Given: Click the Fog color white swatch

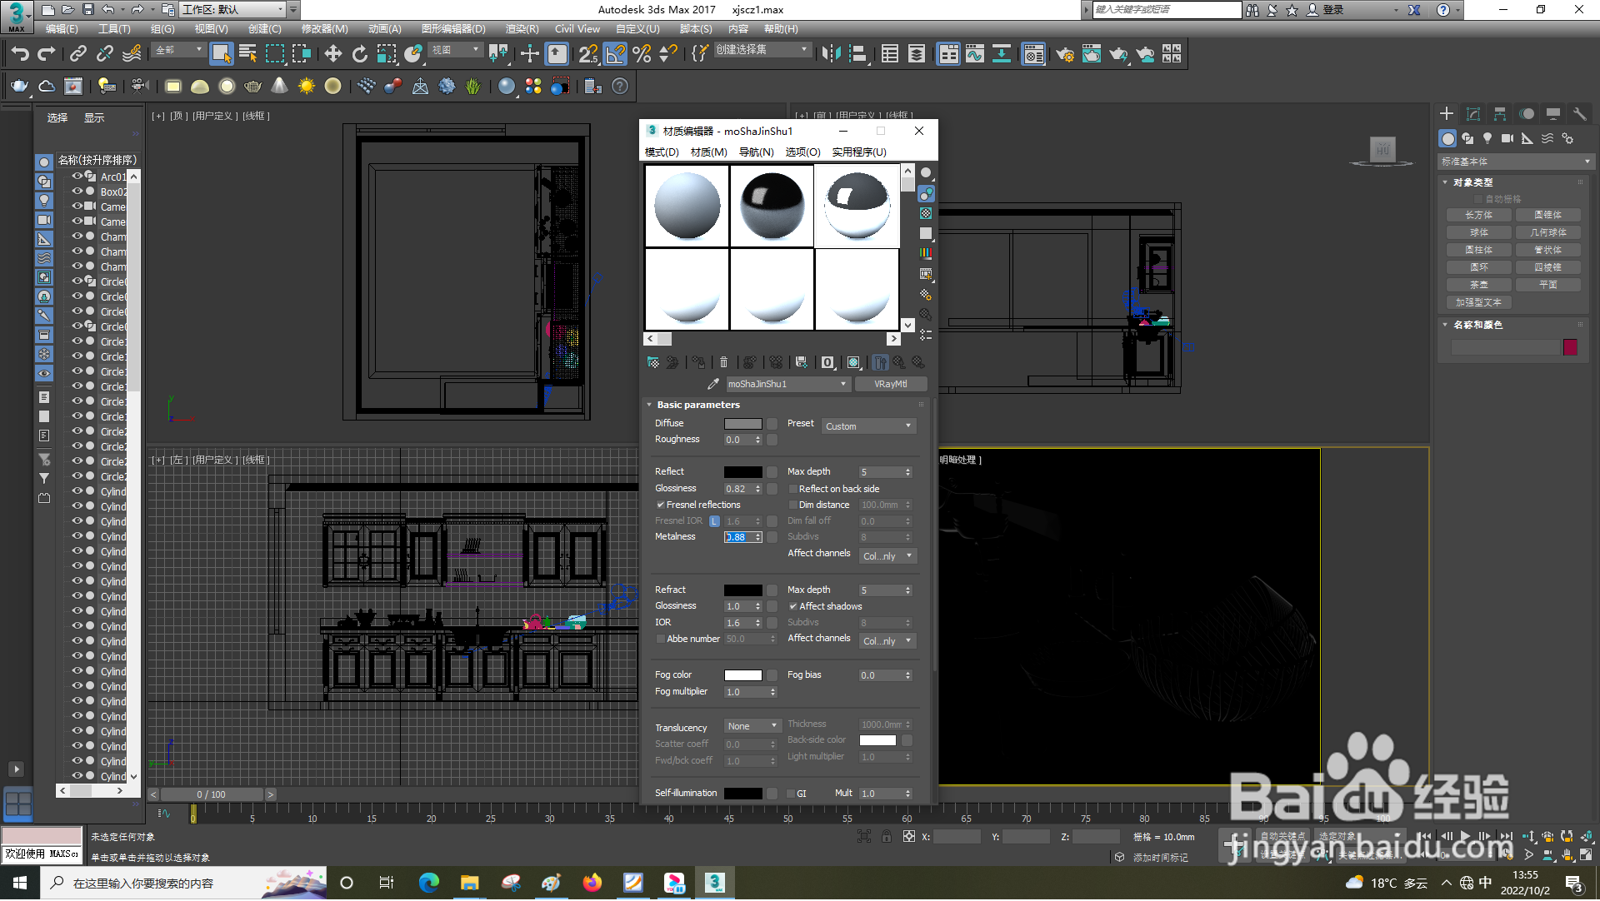Looking at the screenshot, I should coord(742,675).
